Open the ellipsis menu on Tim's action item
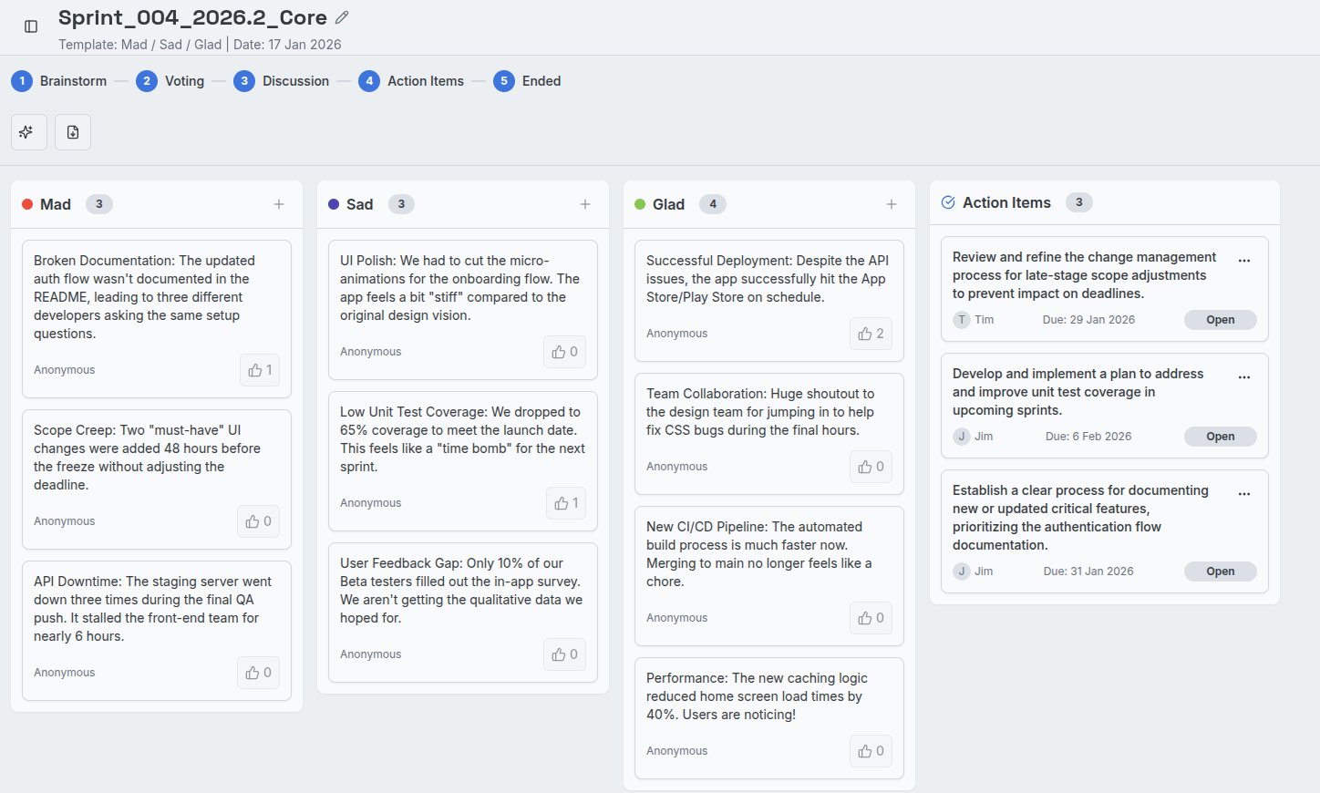The height and width of the screenshot is (793, 1320). click(x=1245, y=260)
